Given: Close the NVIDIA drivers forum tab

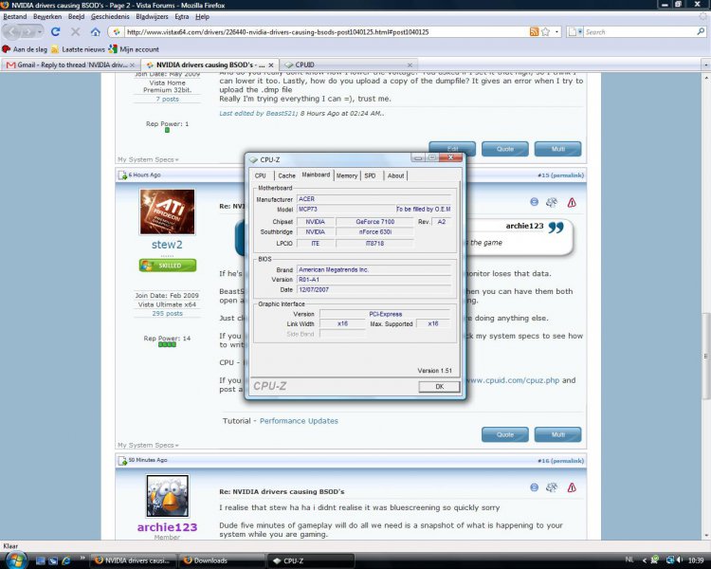Looking at the screenshot, I should pyautogui.click(x=271, y=64).
